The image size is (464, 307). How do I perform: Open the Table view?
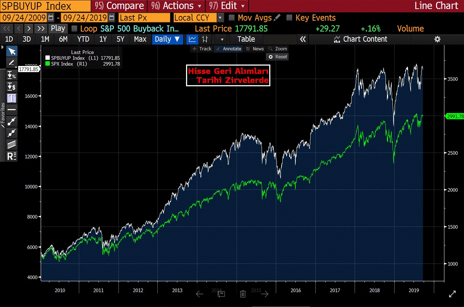pos(246,39)
